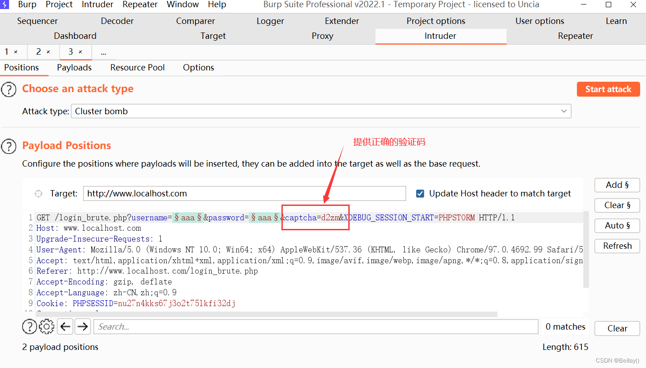Screen dimensions: 646x368
Task: Click the Start attack button
Action: [609, 89]
